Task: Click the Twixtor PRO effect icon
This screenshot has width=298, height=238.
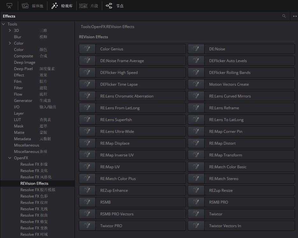Action: click(87, 226)
